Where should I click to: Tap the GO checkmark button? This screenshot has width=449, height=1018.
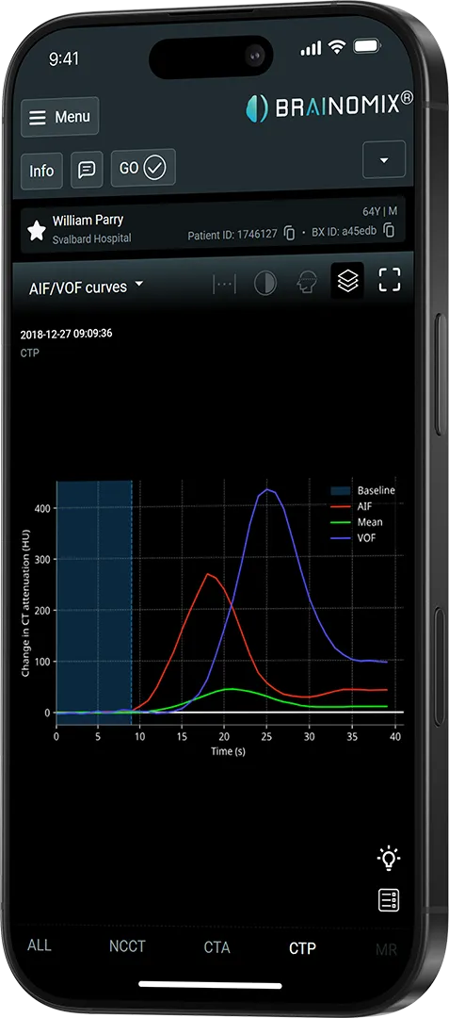point(142,168)
